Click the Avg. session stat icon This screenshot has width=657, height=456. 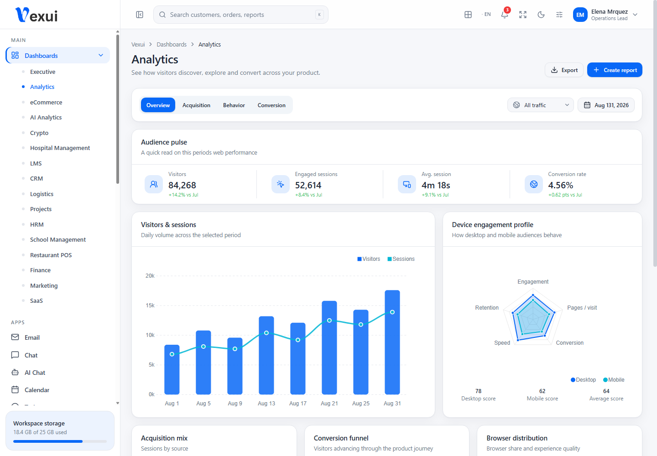407,184
